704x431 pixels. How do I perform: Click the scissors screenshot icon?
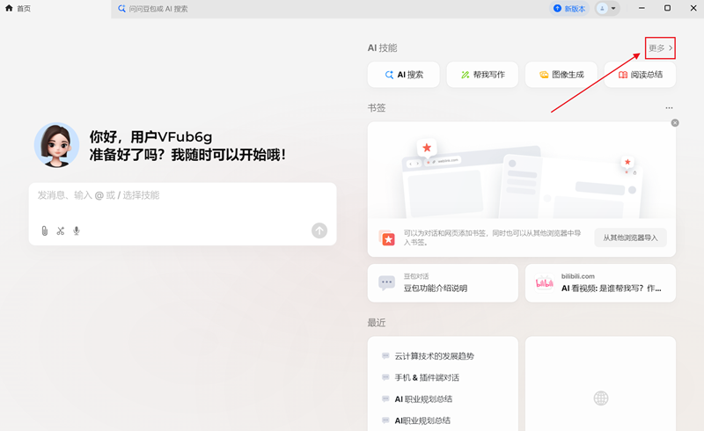click(x=61, y=230)
